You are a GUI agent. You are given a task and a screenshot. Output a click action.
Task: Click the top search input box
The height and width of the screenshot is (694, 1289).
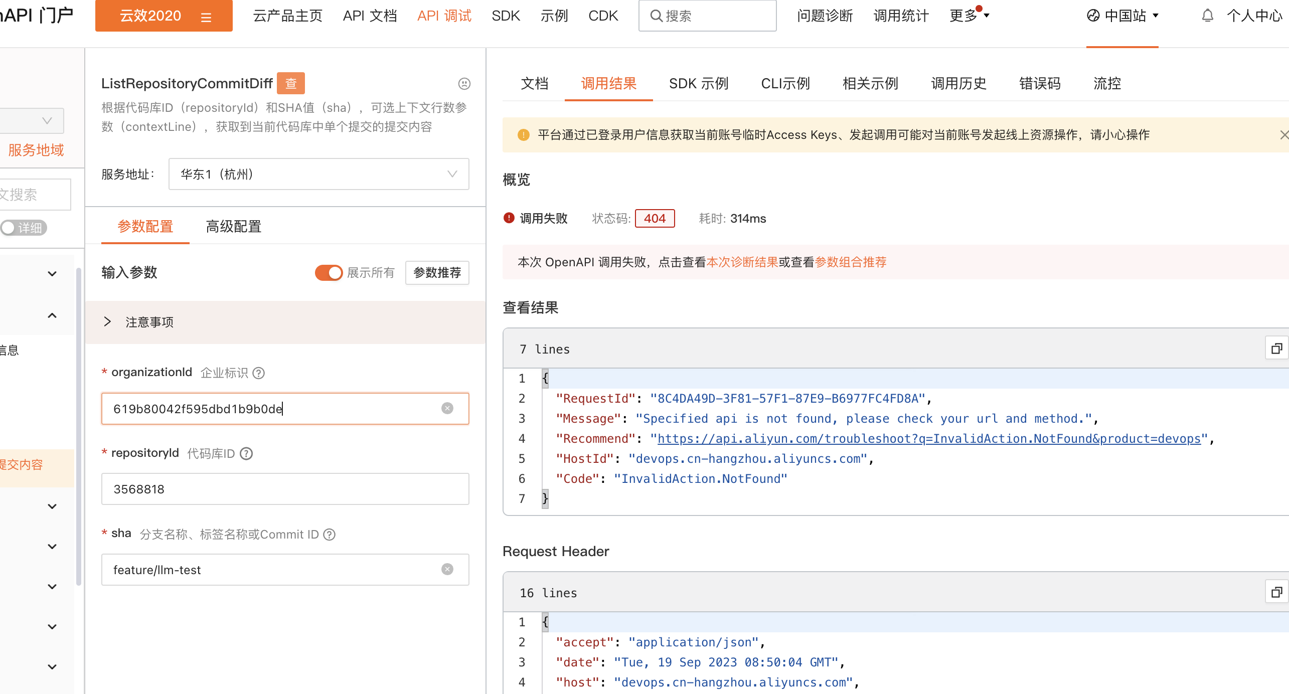tap(707, 16)
